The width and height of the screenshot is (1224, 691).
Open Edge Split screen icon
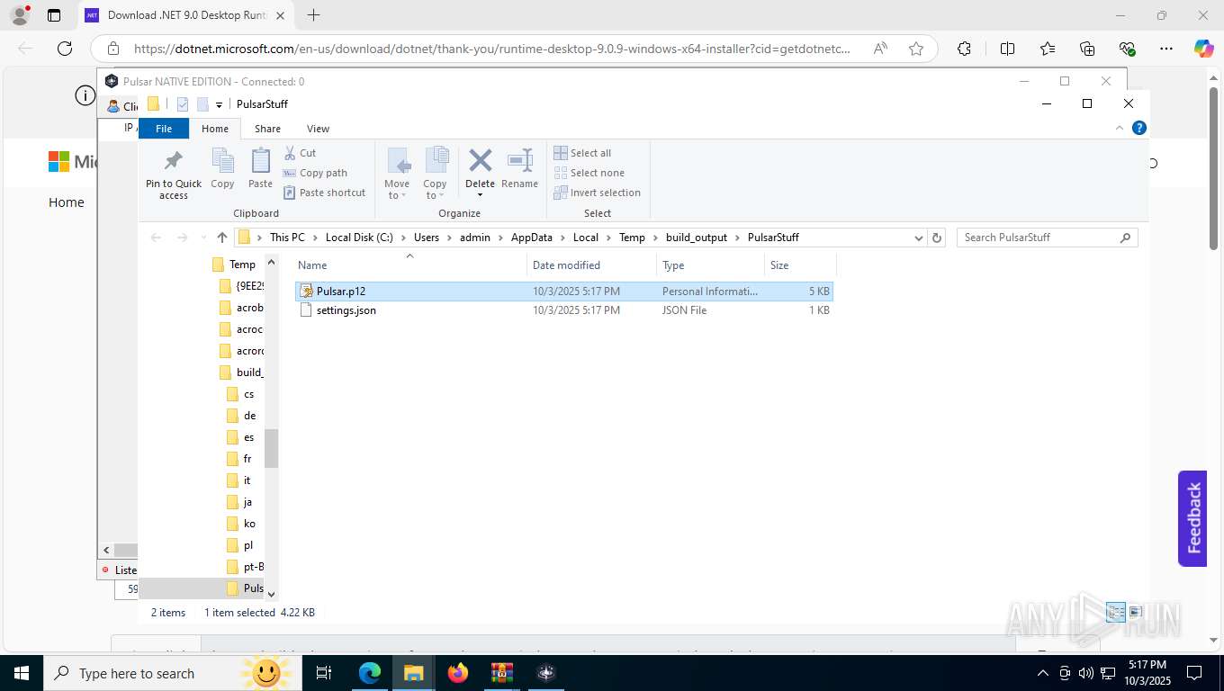[1008, 49]
